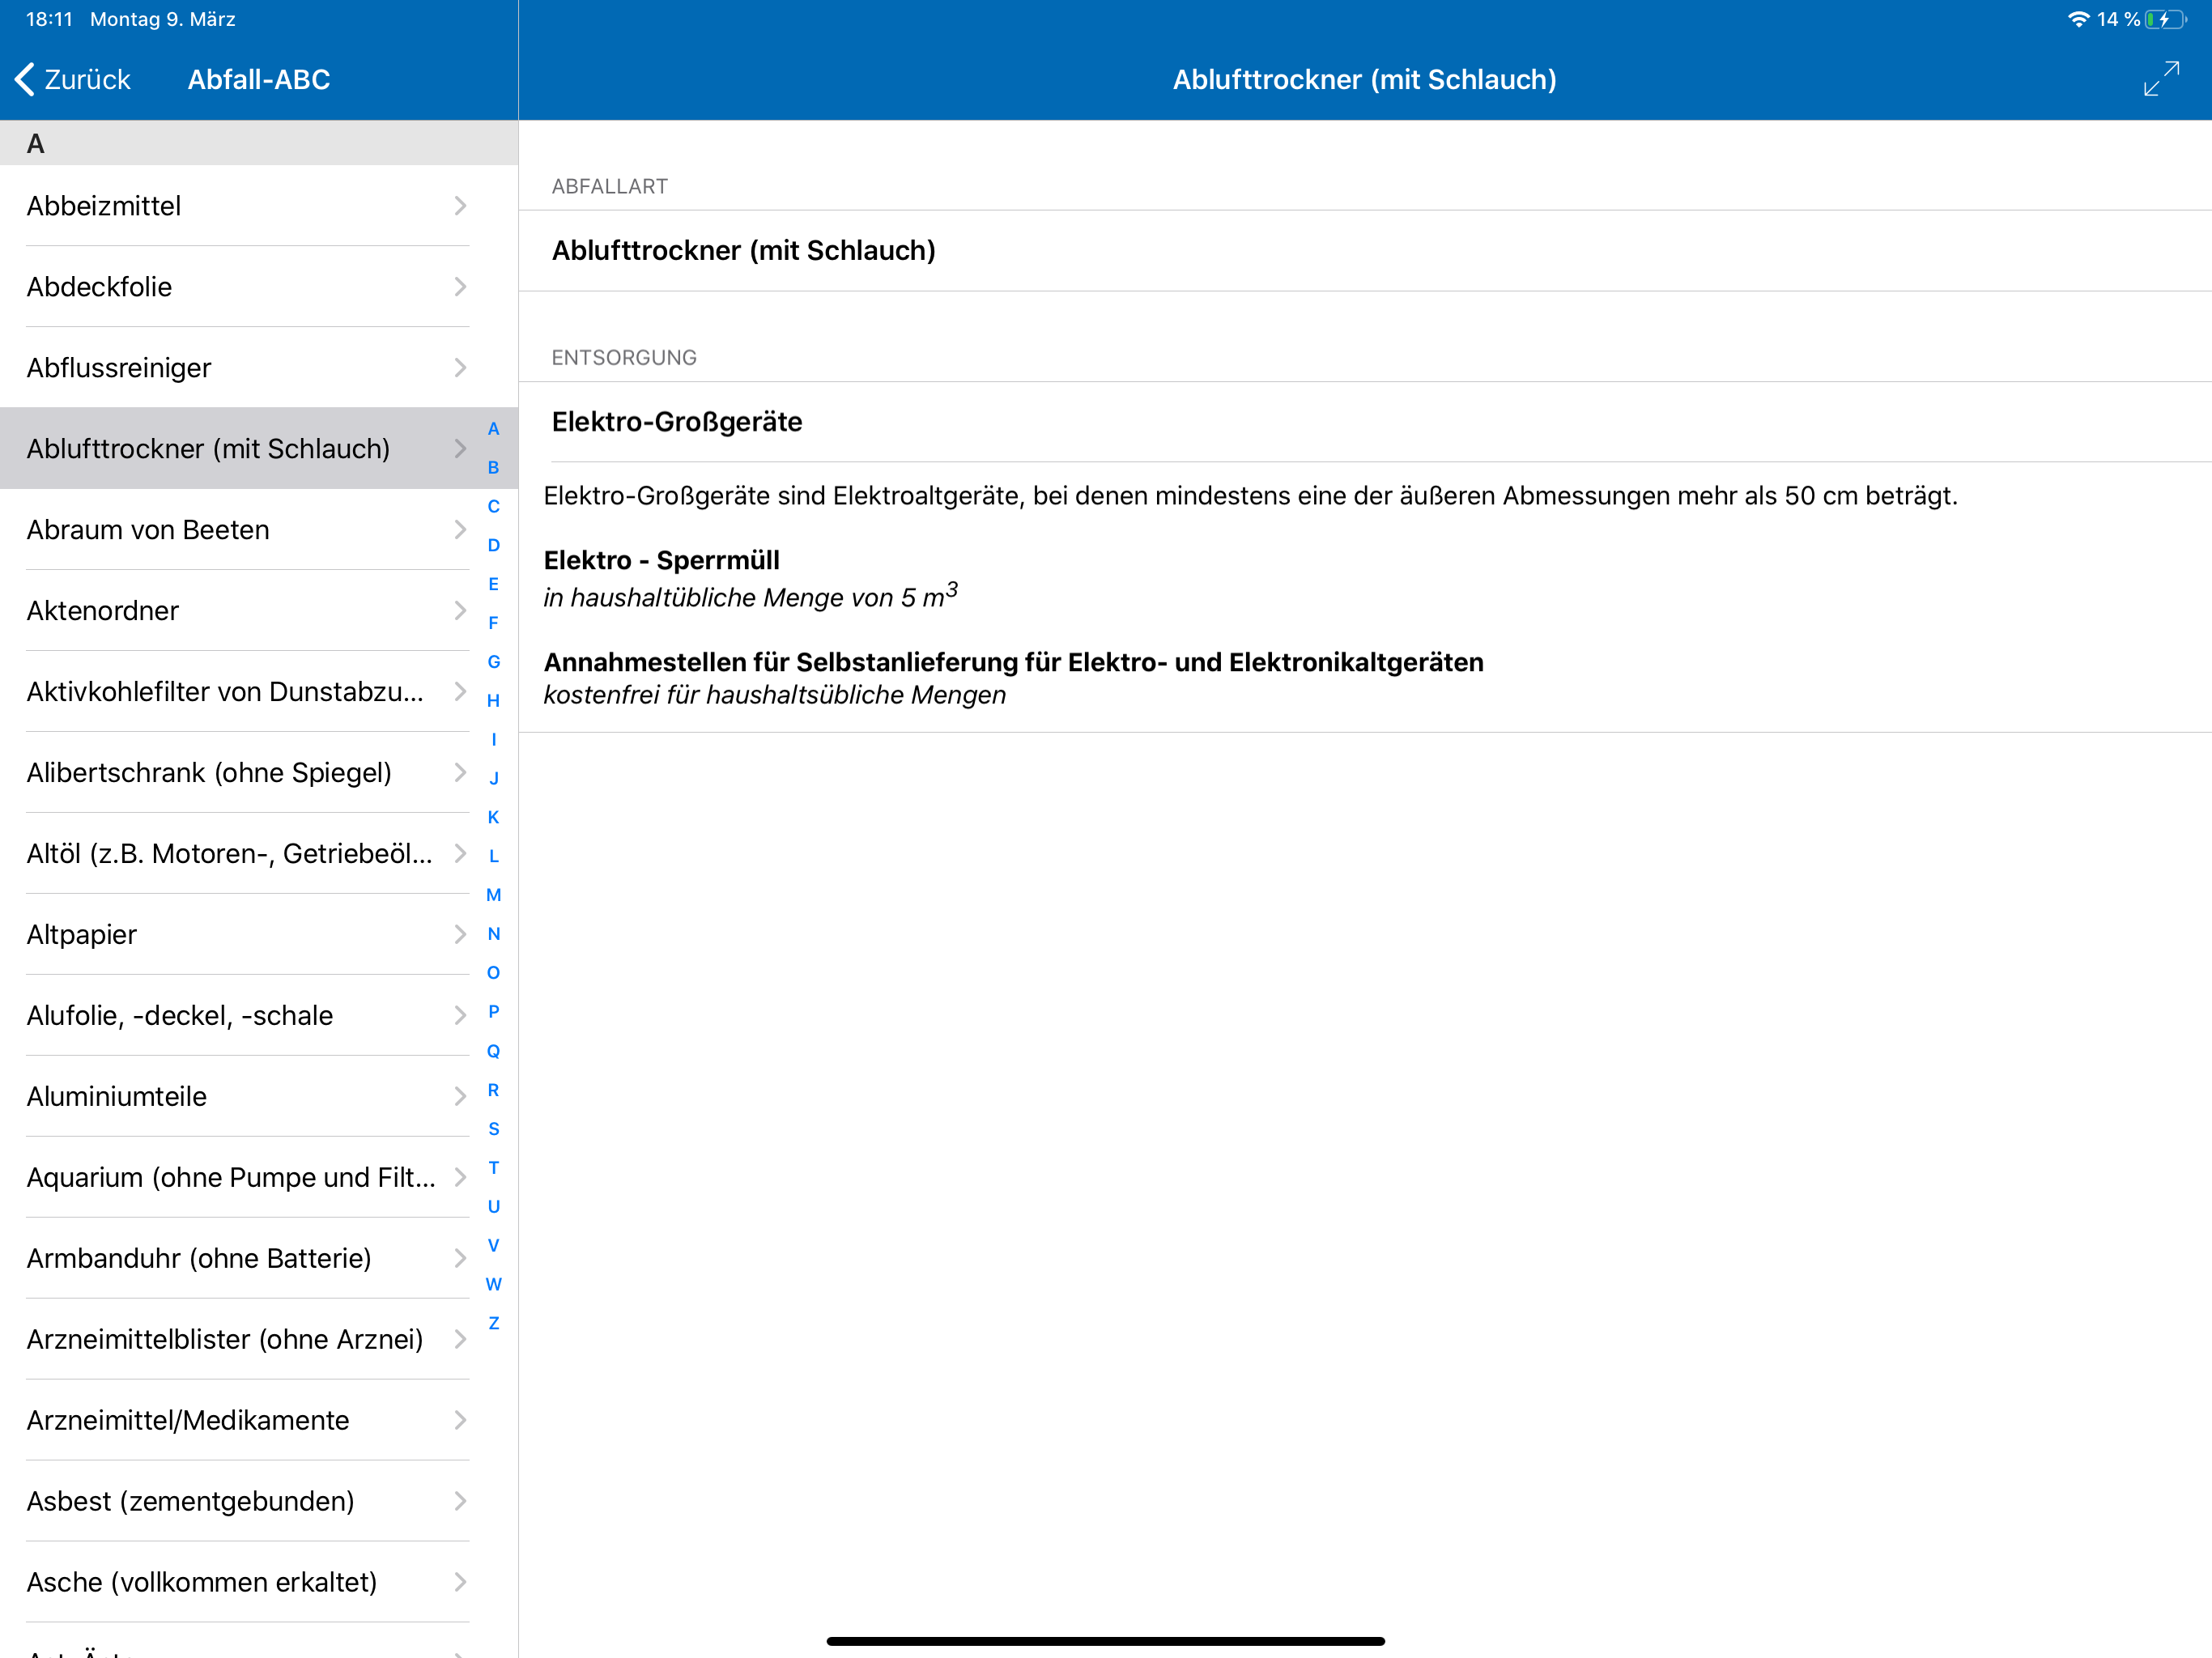Image resolution: width=2212 pixels, height=1658 pixels.
Task: Jump to letter T in index
Action: [x=493, y=1168]
